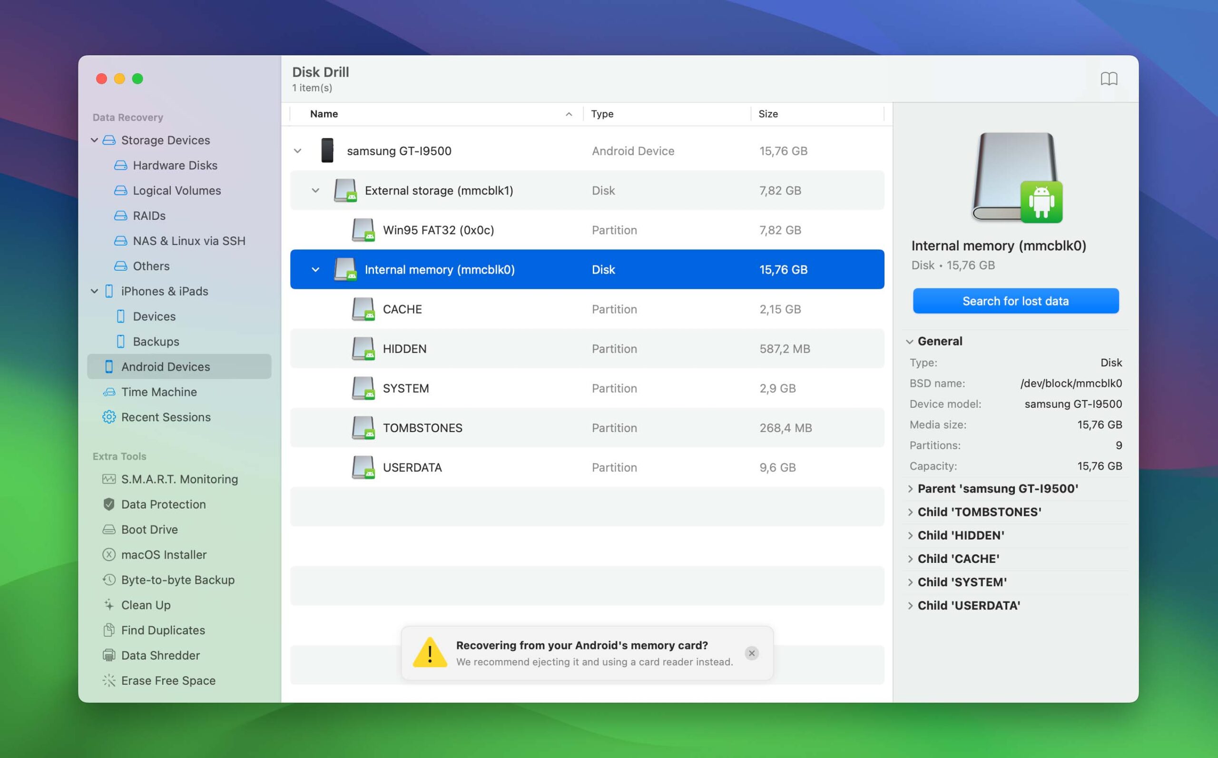This screenshot has height=758, width=1218.
Task: Click the Search for lost data button
Action: point(1015,301)
